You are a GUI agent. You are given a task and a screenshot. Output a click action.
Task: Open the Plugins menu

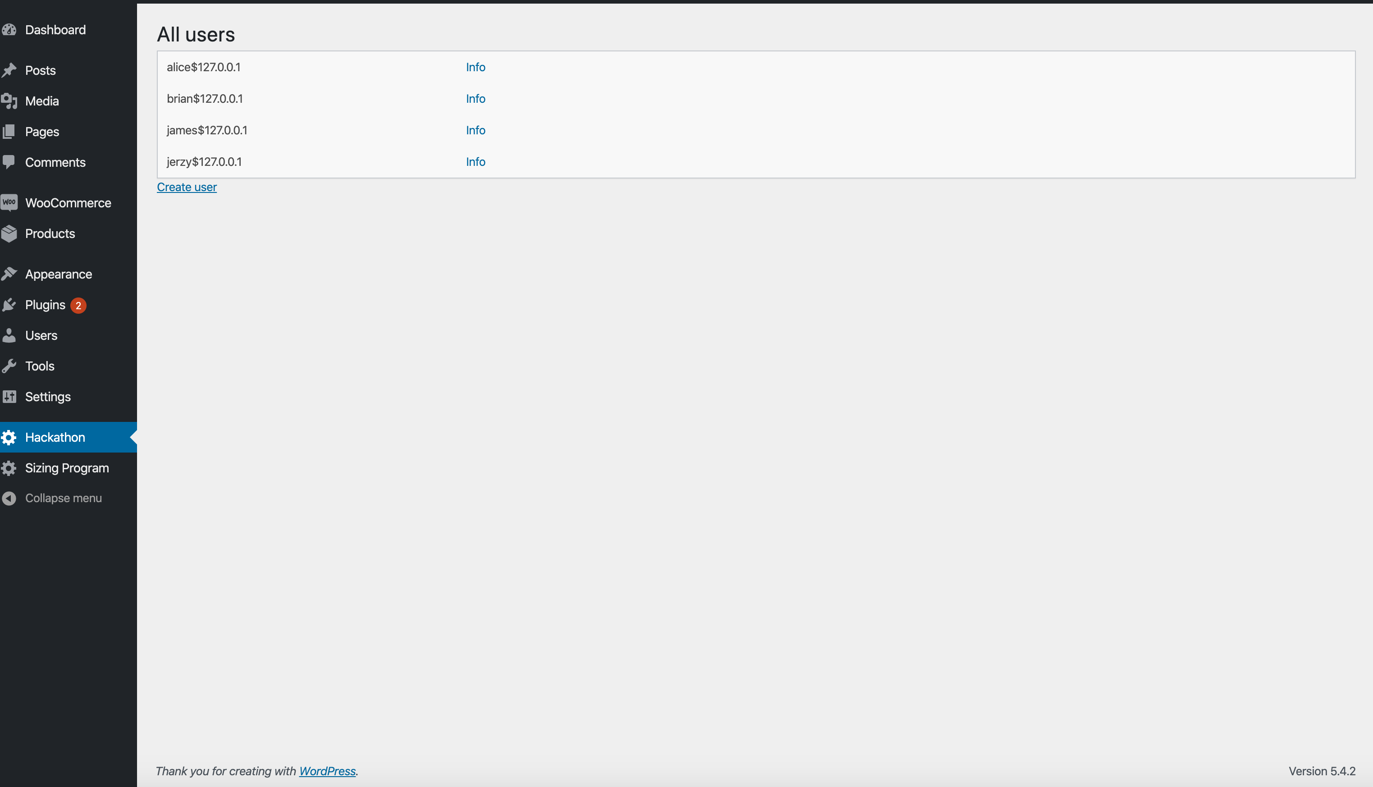(46, 305)
